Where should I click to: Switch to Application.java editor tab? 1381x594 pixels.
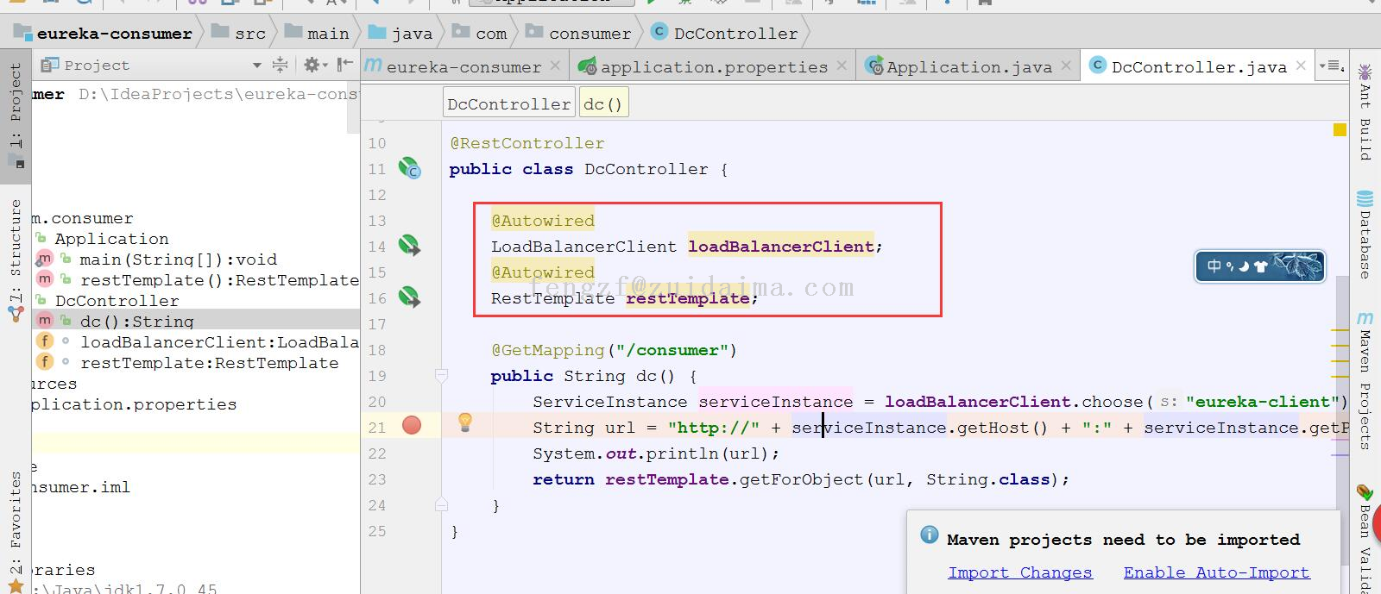coord(968,67)
